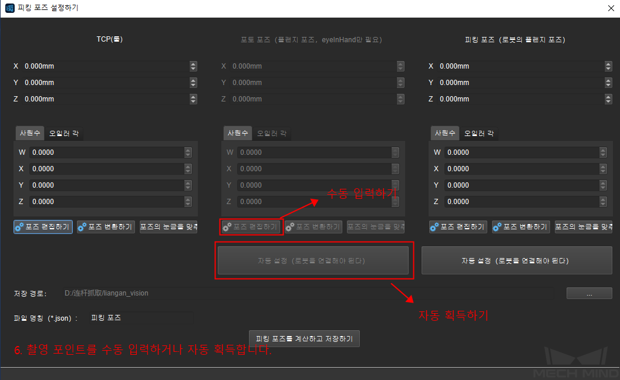Select 사원수 tab in TCP section
Image resolution: width=620 pixels, height=380 pixels.
coord(30,133)
